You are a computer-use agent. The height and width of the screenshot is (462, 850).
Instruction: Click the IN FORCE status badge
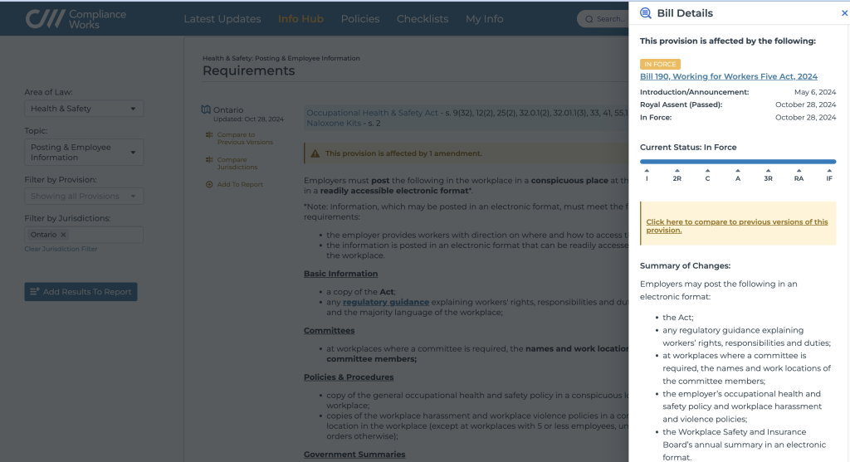coord(660,64)
